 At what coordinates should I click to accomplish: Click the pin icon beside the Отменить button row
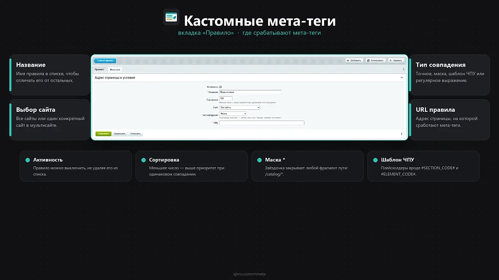tap(402, 134)
